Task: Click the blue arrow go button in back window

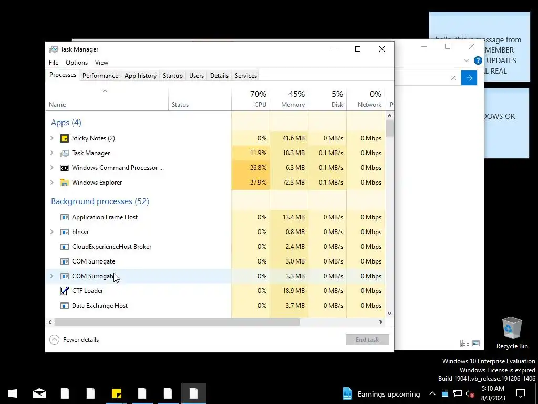Action: 469,78
